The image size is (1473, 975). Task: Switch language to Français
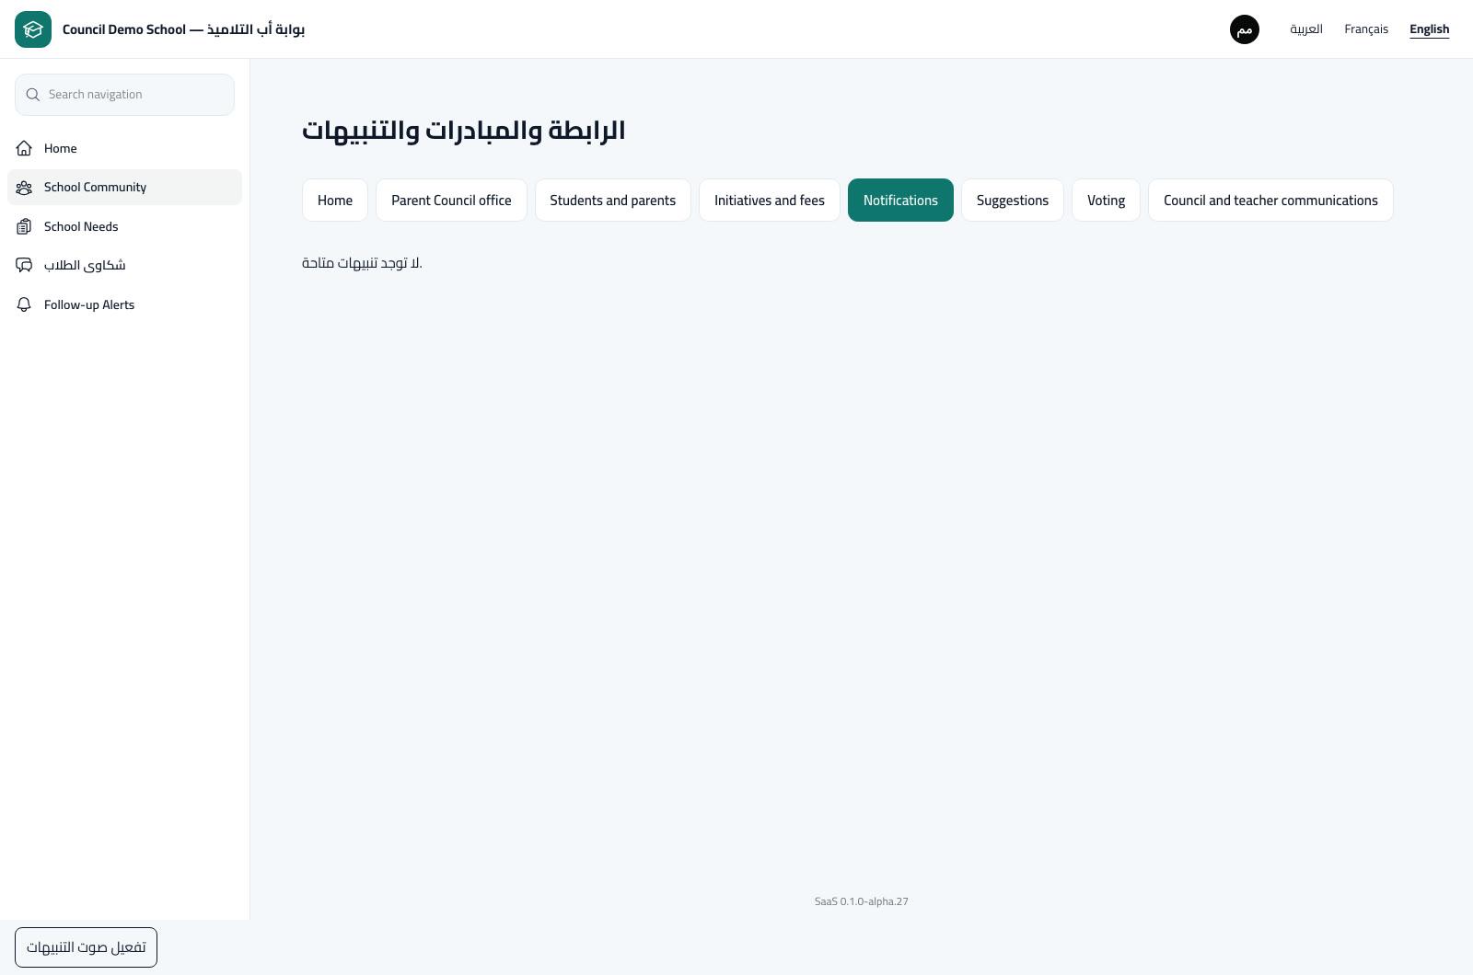pyautogui.click(x=1366, y=29)
